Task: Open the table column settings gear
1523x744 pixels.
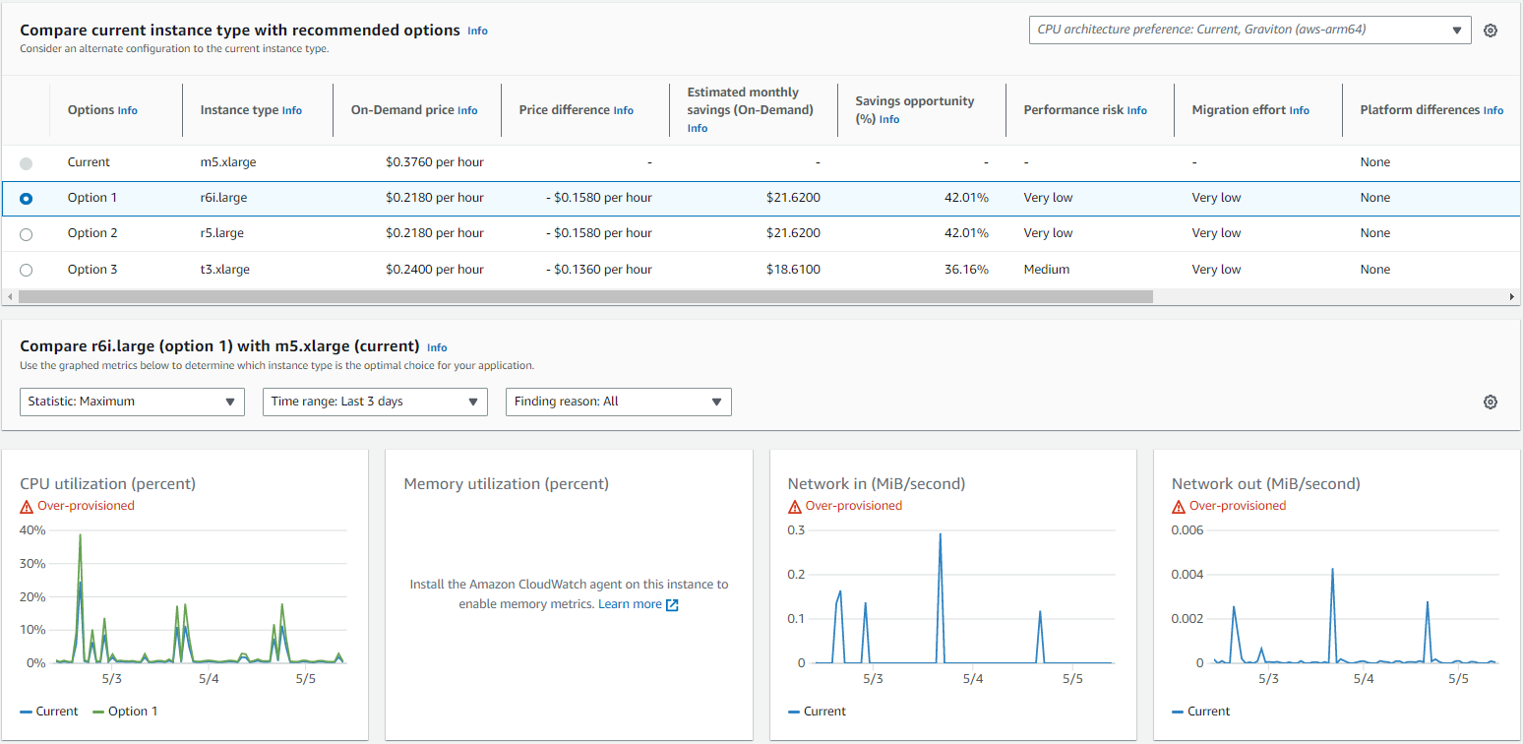Action: [x=1491, y=30]
